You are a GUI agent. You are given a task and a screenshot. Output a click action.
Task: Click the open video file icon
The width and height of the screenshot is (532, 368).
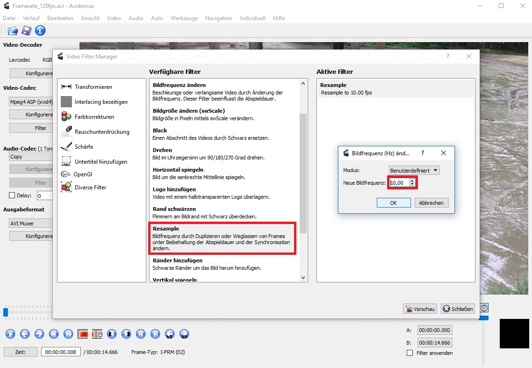pyautogui.click(x=13, y=31)
